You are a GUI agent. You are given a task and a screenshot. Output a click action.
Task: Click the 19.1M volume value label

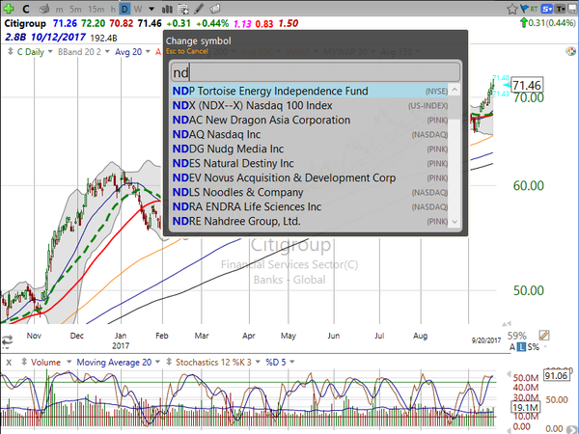pos(526,407)
